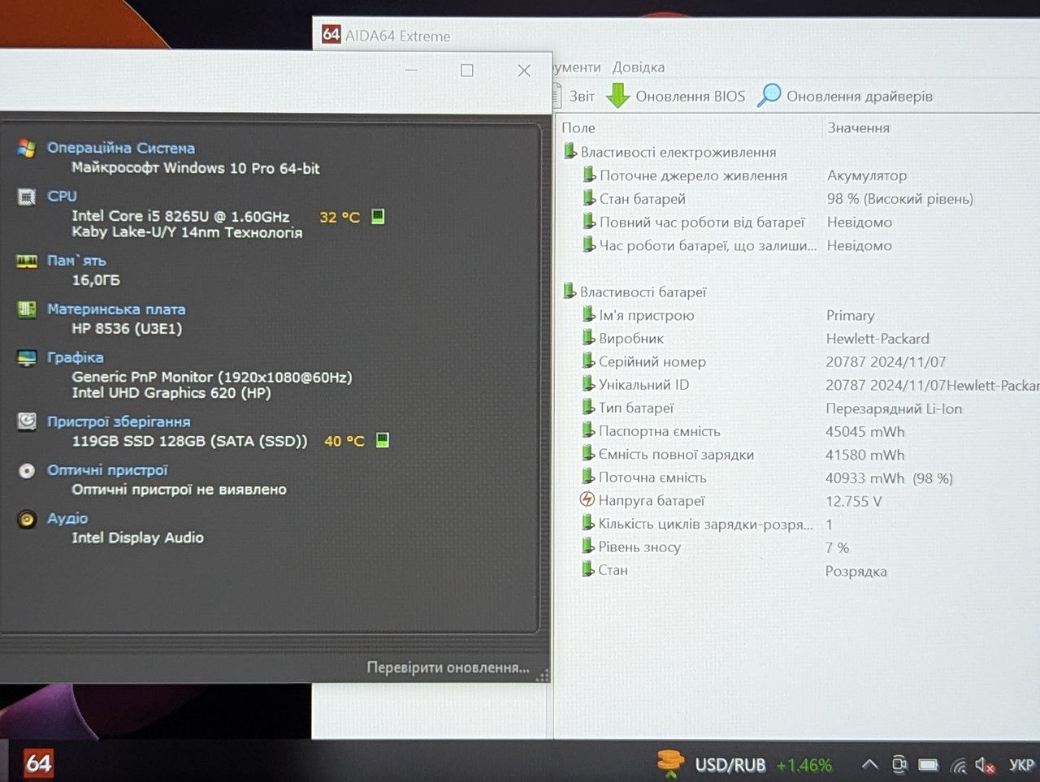Screen dimensions: 1040x782
Task: Open the Wi-Fi network tray icon
Action: coord(959,765)
